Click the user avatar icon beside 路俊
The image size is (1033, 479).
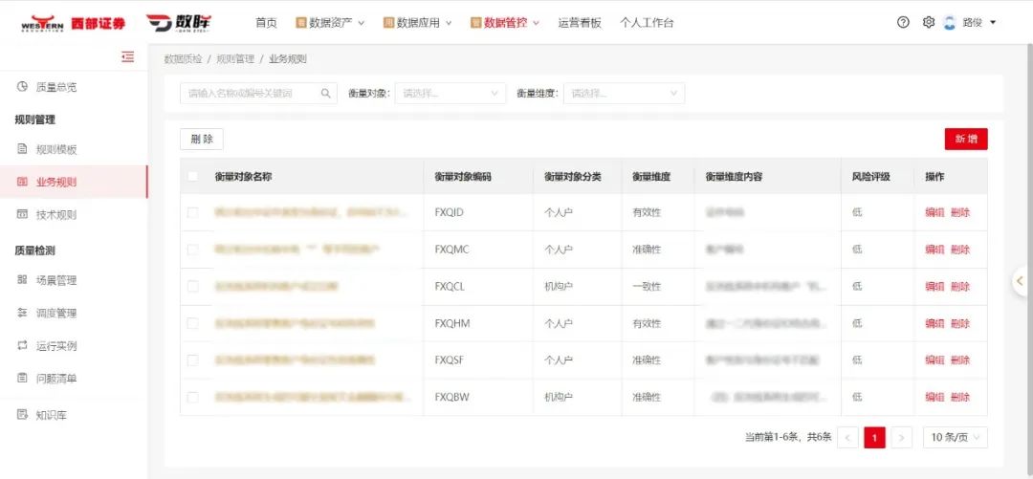pos(950,22)
